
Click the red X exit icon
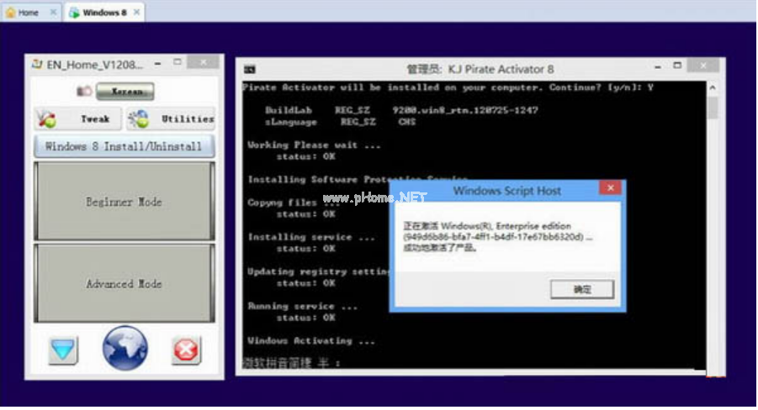pos(186,350)
